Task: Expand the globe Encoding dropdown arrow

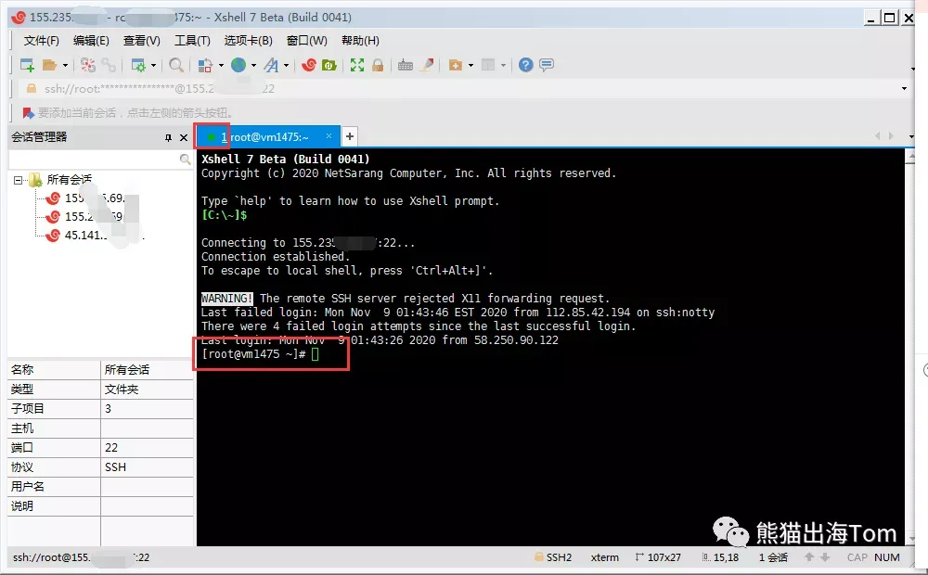Action: click(253, 65)
